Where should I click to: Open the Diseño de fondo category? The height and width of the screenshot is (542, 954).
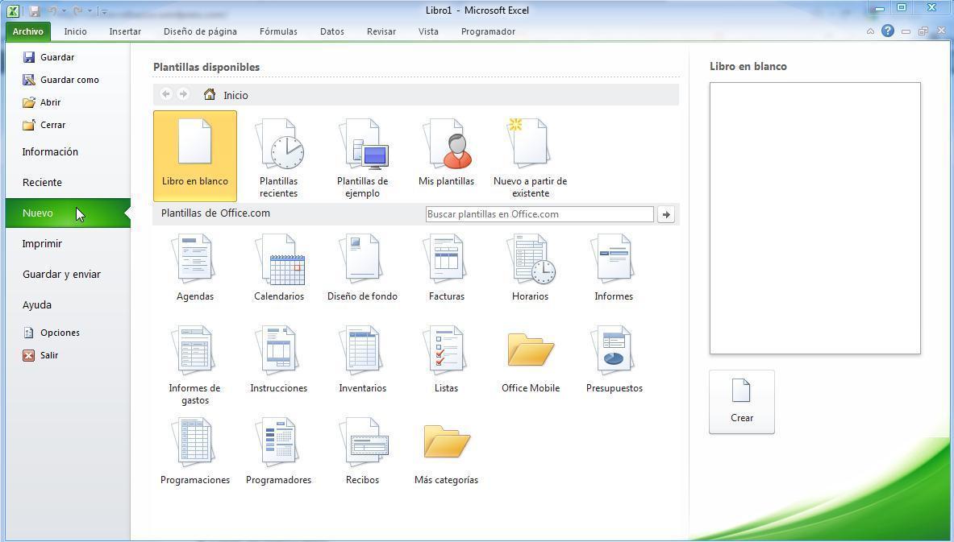363,267
